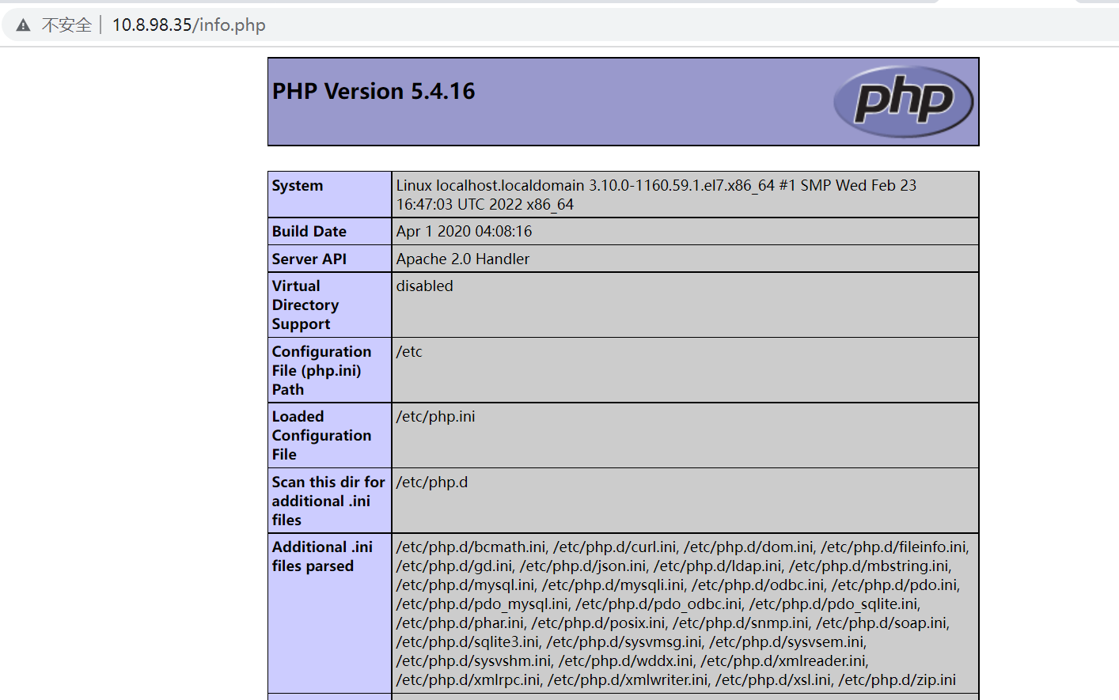Click the Build Date label
This screenshot has height=700, width=1119.
click(x=309, y=232)
